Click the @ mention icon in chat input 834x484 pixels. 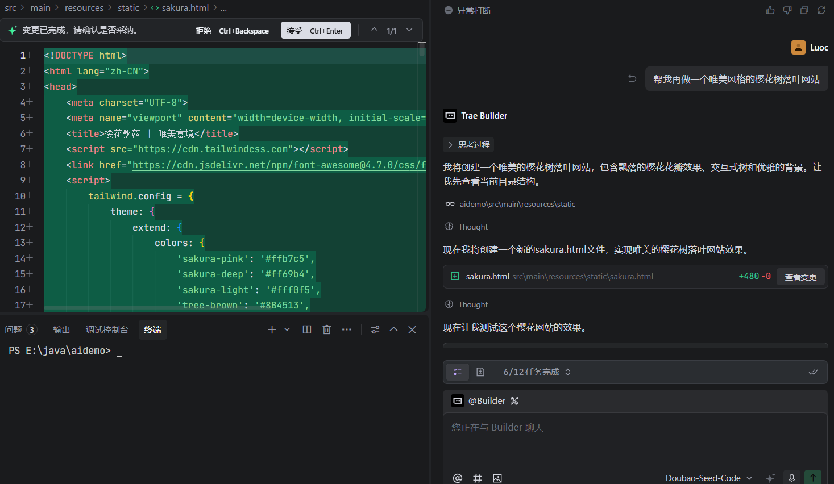[x=458, y=478]
